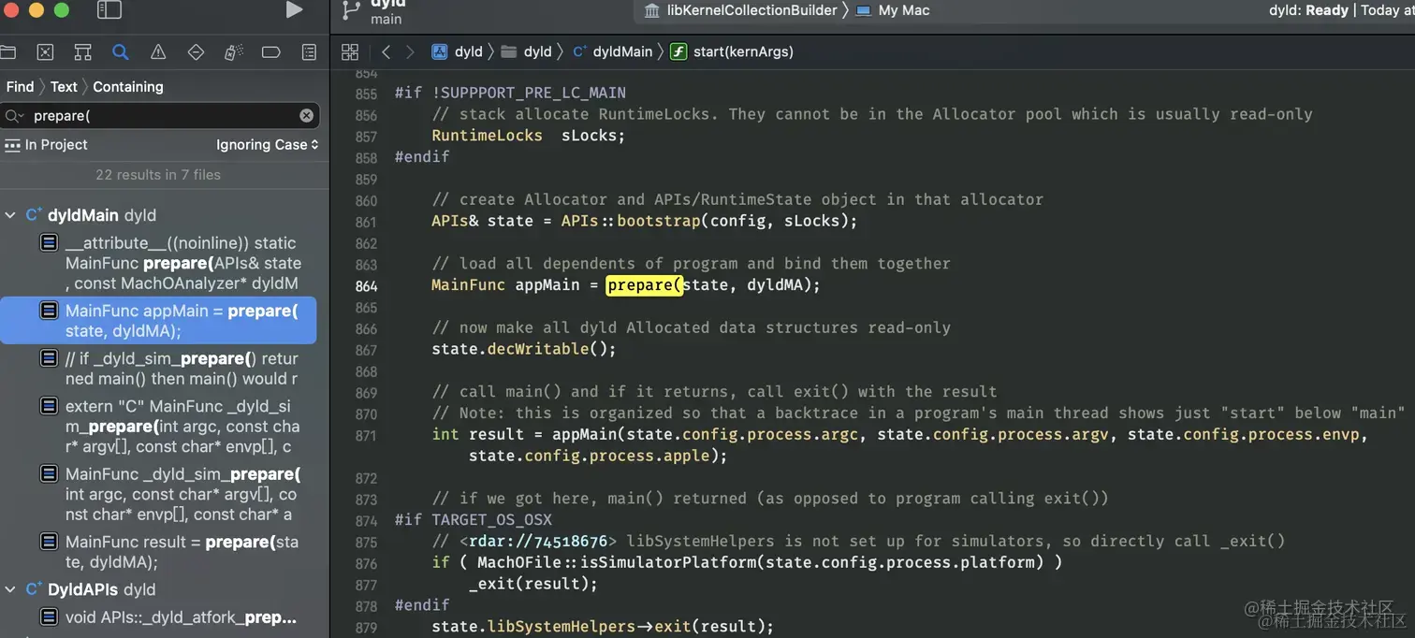
Task: Open the related items grid menu
Action: [350, 52]
